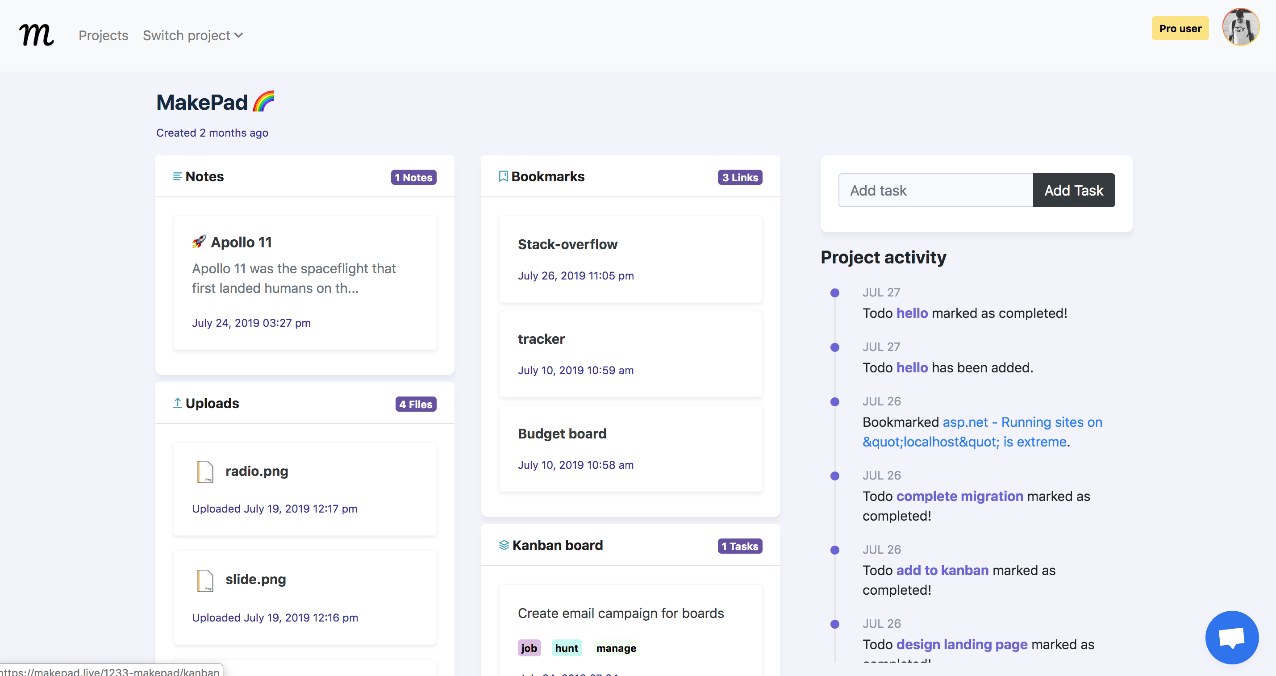Click the 'Created 2 months ago' text

coord(212,133)
